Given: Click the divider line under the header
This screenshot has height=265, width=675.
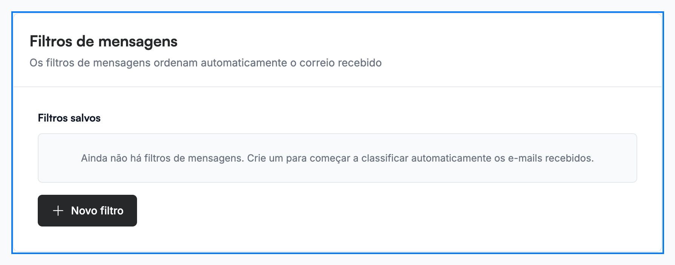Looking at the screenshot, I should (337, 87).
